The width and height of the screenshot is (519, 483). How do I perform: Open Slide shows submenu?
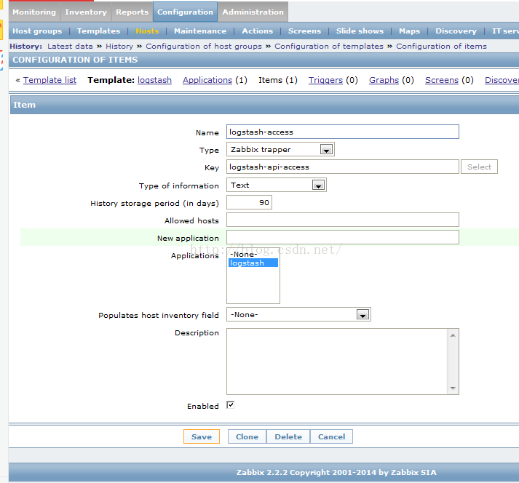(x=360, y=31)
